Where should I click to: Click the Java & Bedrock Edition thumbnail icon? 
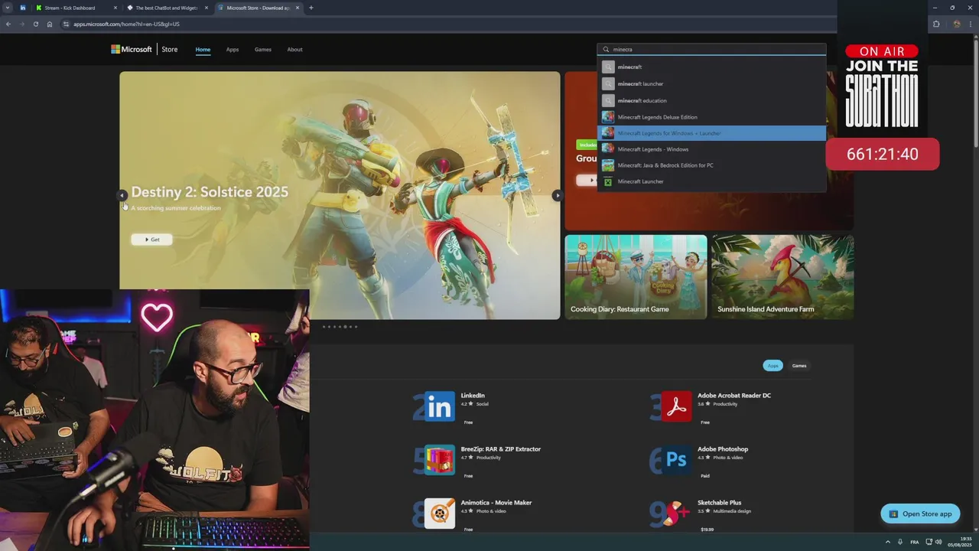coord(608,165)
